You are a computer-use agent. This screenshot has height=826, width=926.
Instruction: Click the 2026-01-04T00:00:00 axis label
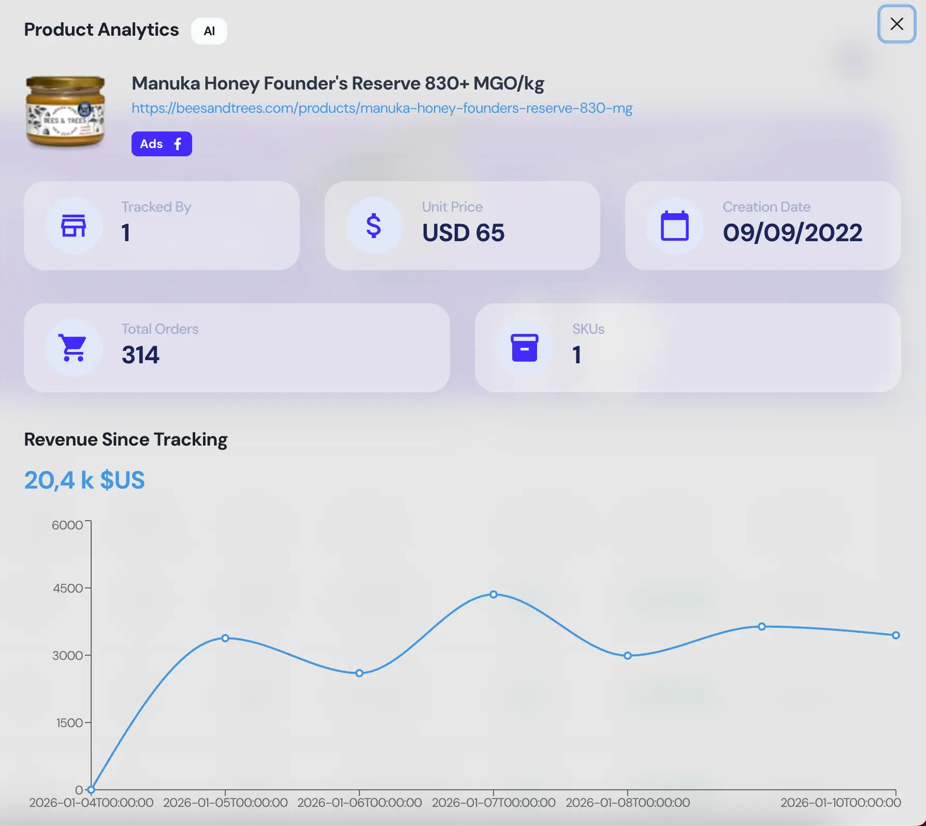tap(91, 803)
